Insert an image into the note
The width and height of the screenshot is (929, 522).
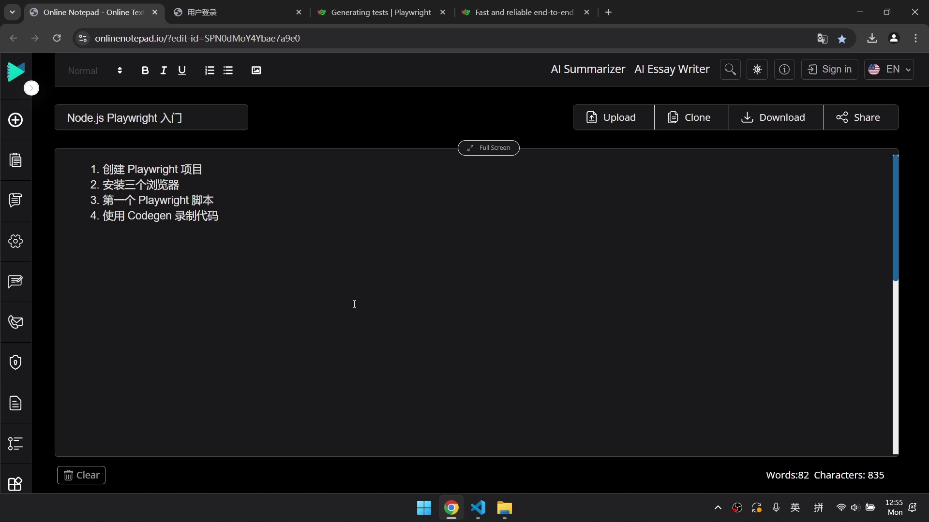coord(256,70)
